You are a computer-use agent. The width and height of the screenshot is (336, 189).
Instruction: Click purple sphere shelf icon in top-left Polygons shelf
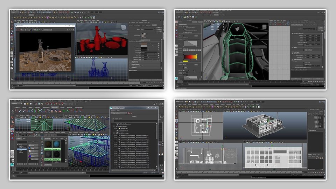pyautogui.click(x=48, y=18)
